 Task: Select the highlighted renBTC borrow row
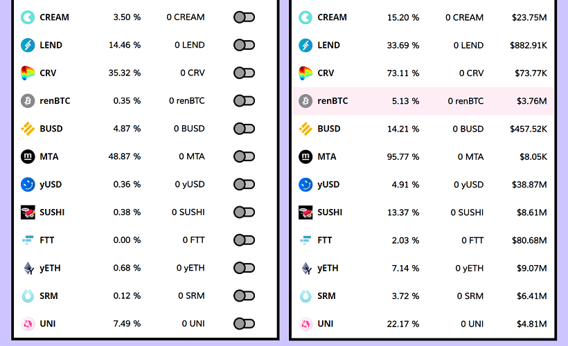[x=423, y=101]
